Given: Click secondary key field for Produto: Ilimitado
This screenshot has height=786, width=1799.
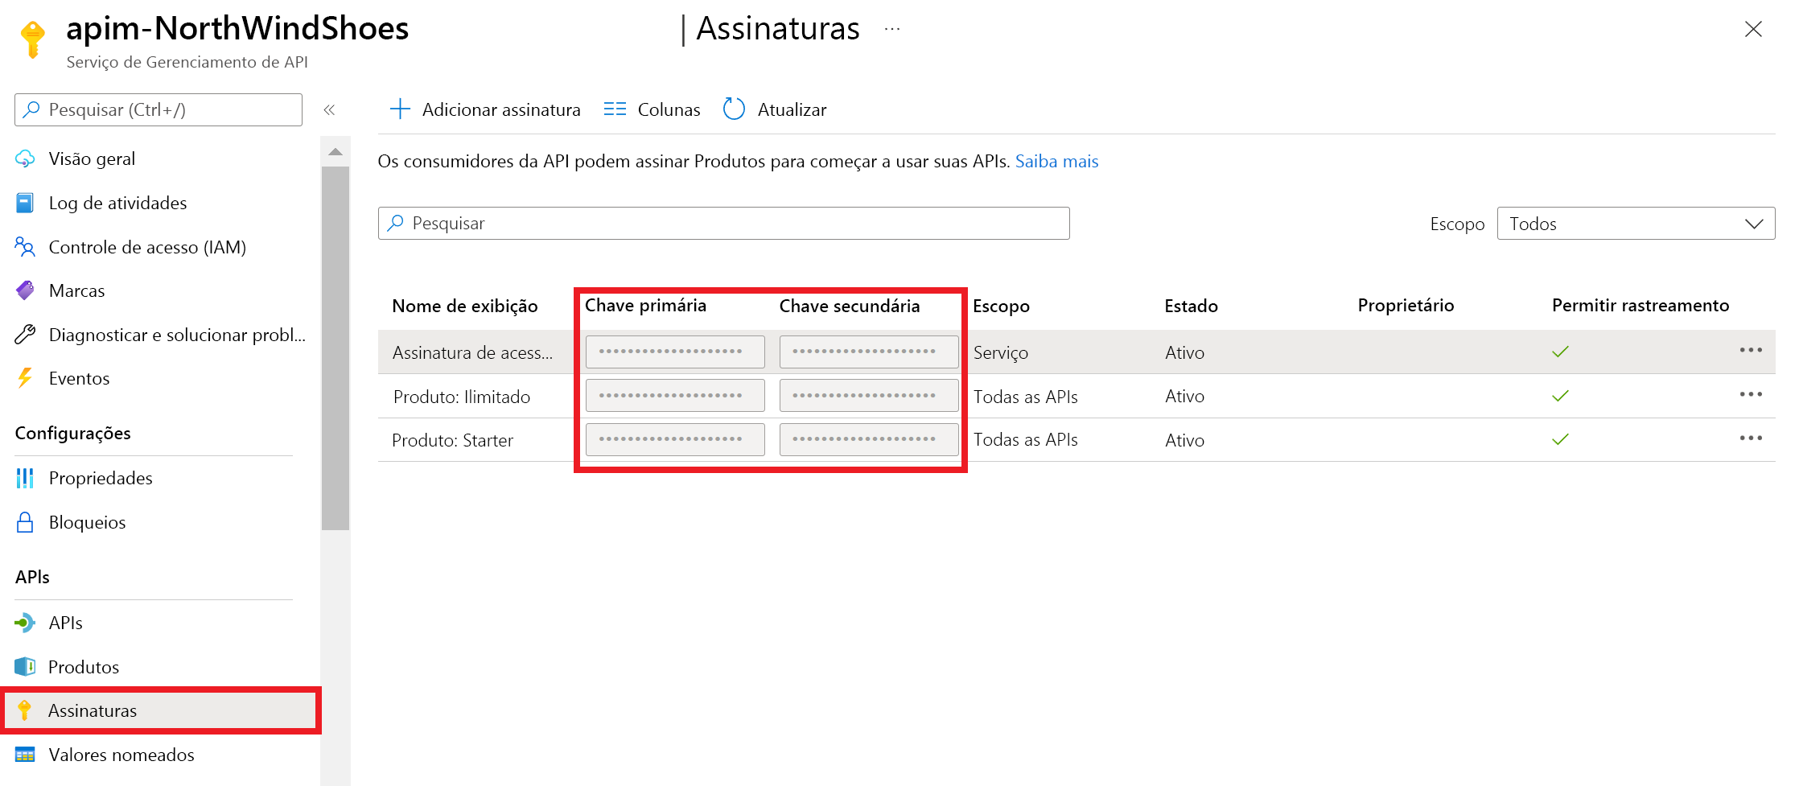Looking at the screenshot, I should (869, 396).
